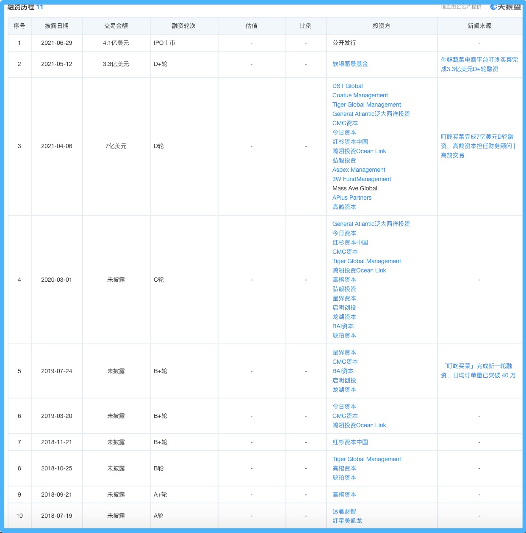This screenshot has width=526, height=533.
Task: Click 鸥翎投资Ocean Link in the 2019-03-20 row
Action: 359,425
